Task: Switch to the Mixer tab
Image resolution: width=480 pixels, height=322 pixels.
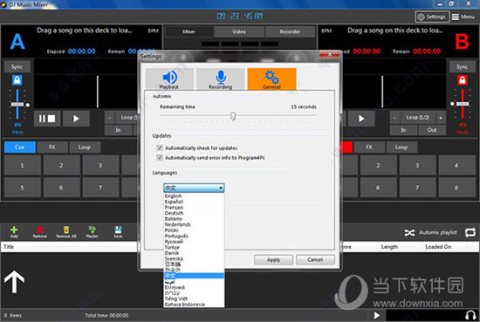Action: [189, 31]
